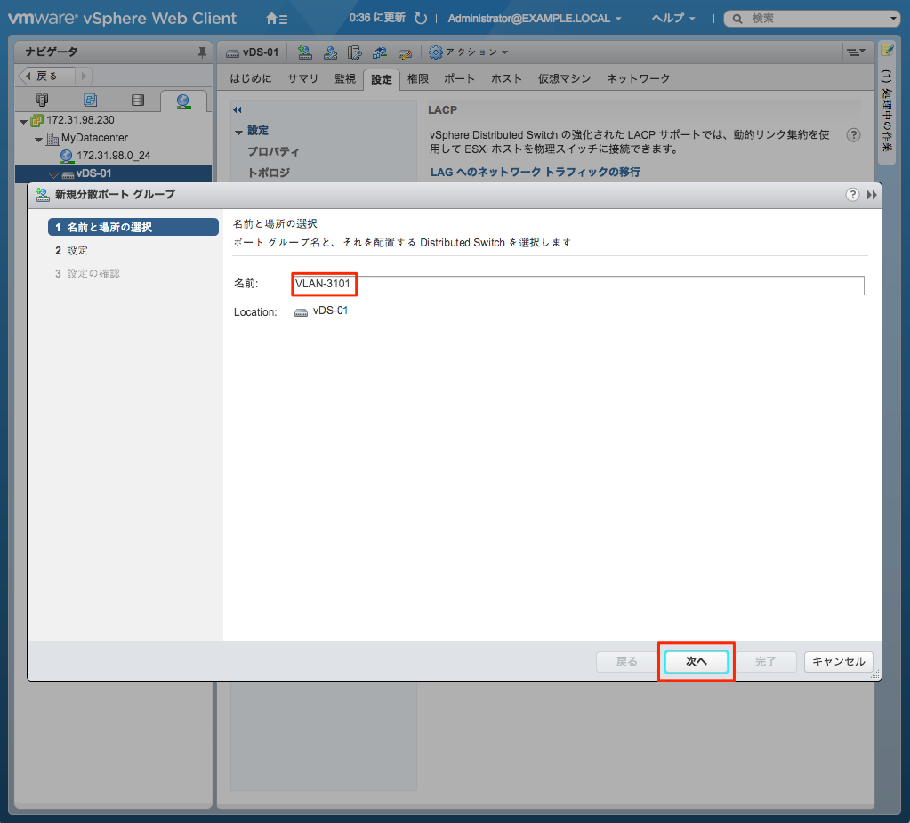This screenshot has height=823, width=910.
Task: Open the アクション dropdown menu
Action: click(x=469, y=52)
